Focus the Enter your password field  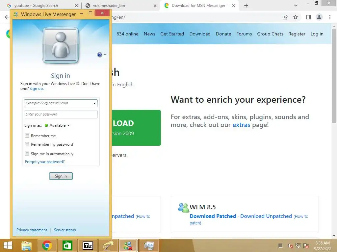(61, 115)
